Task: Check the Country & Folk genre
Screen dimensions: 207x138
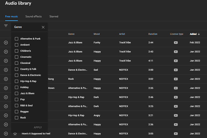Action: point(16,69)
